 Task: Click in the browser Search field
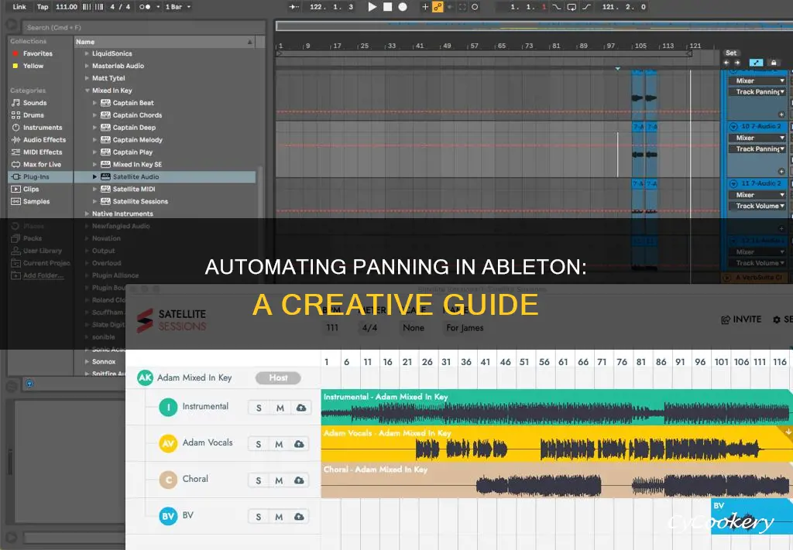click(144, 27)
